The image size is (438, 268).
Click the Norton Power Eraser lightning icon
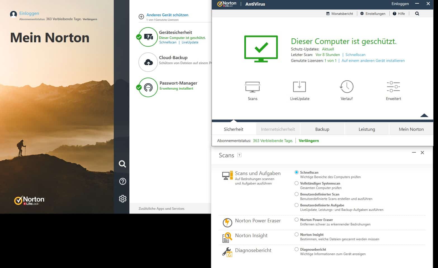coord(228,223)
